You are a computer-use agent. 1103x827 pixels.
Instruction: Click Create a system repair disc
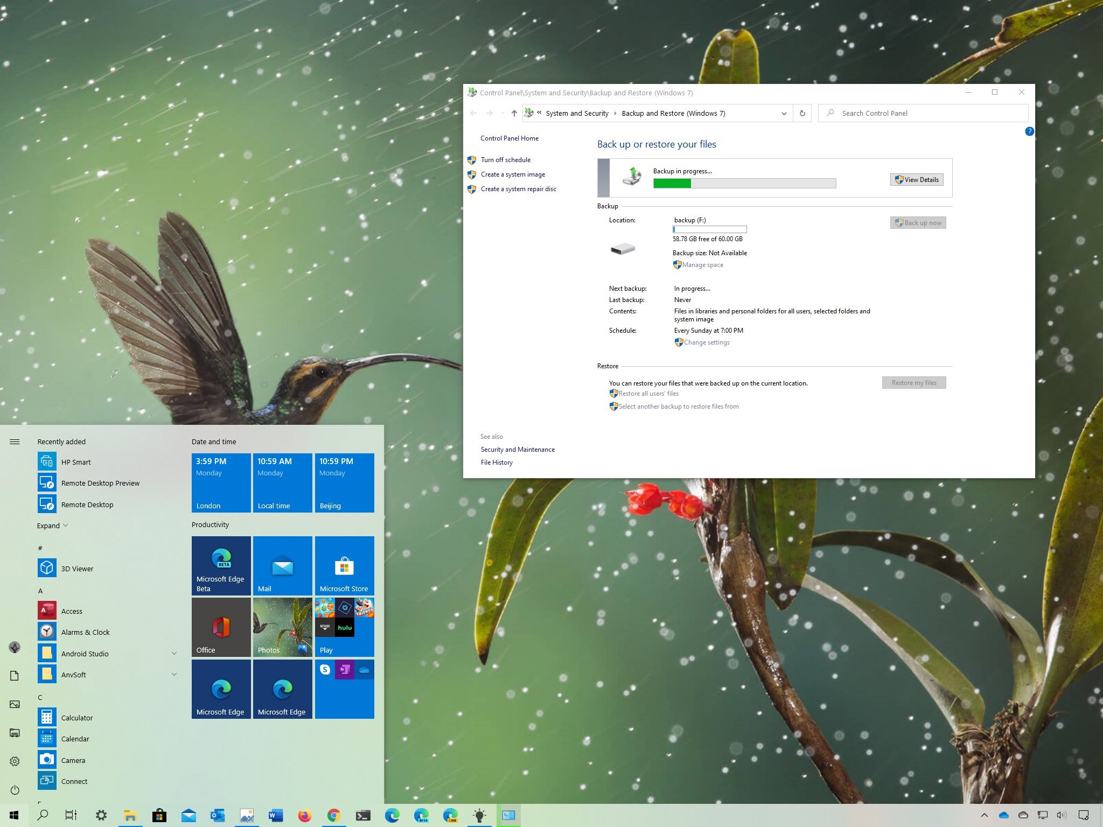click(x=519, y=188)
